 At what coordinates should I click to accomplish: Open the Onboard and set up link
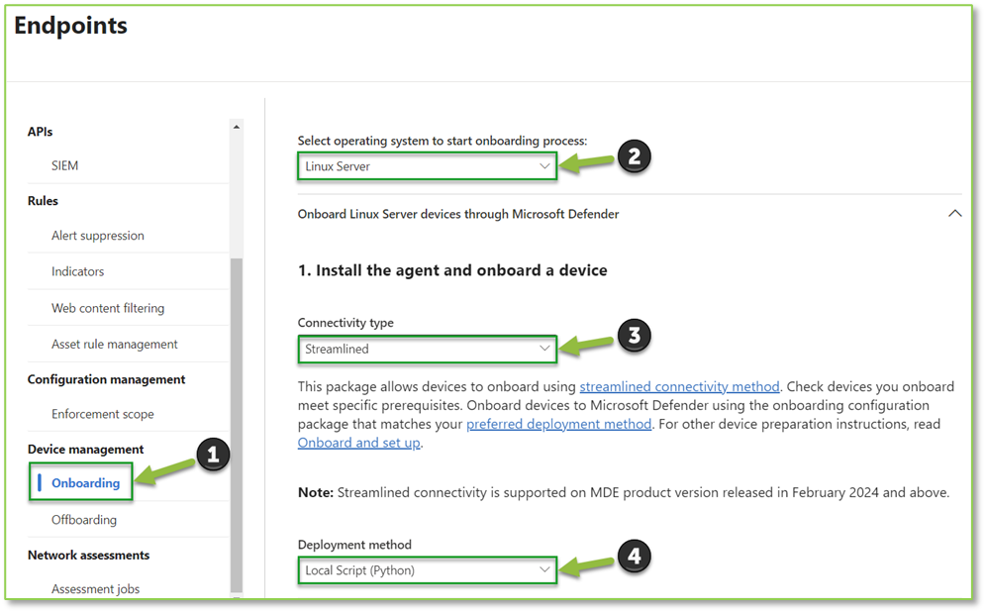pyautogui.click(x=358, y=443)
